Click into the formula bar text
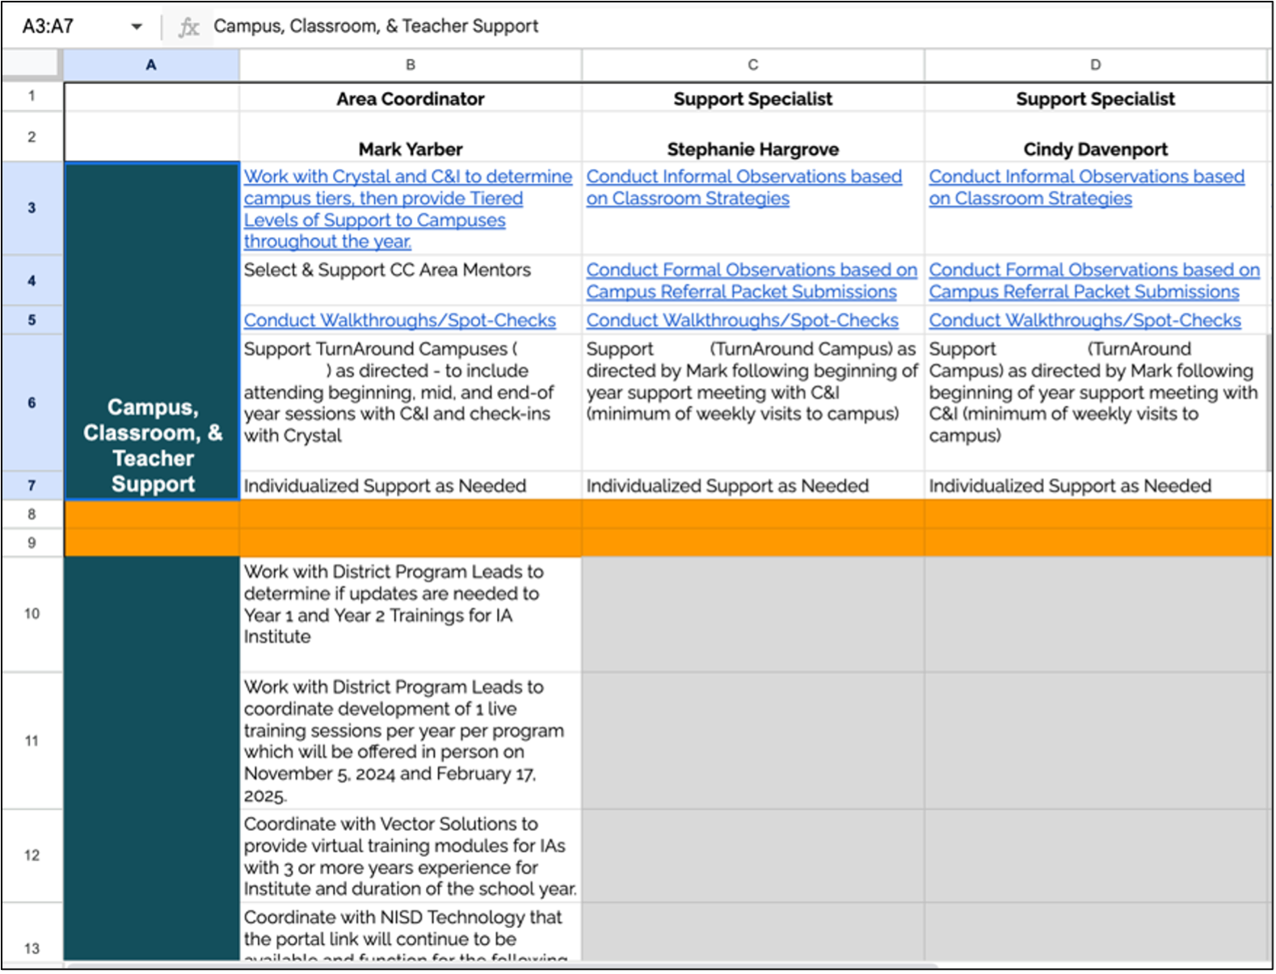This screenshot has width=1276, height=974. 376,27
